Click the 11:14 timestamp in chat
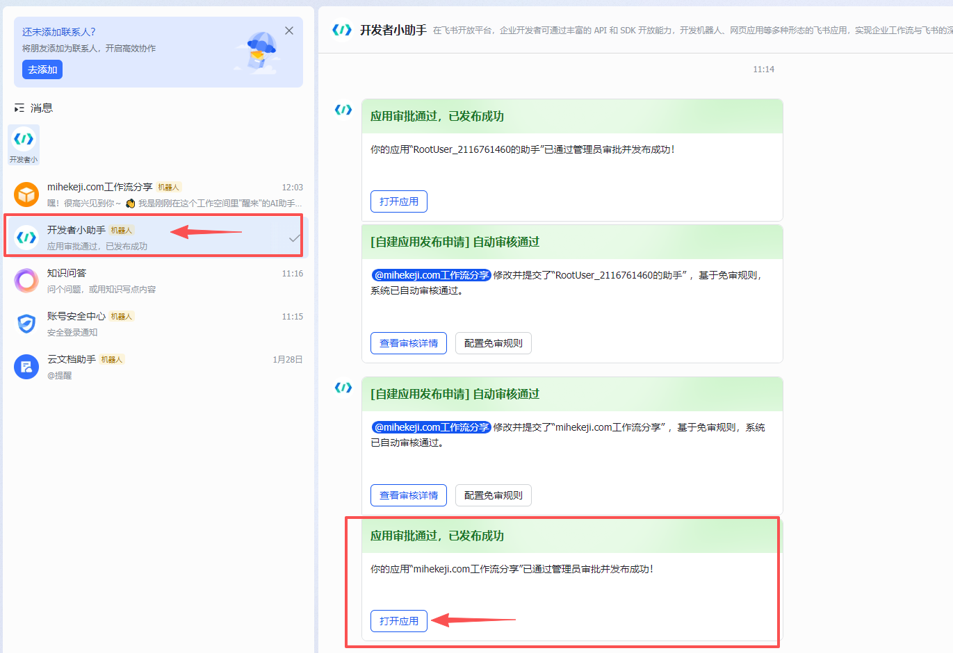This screenshot has height=653, width=953. (763, 69)
